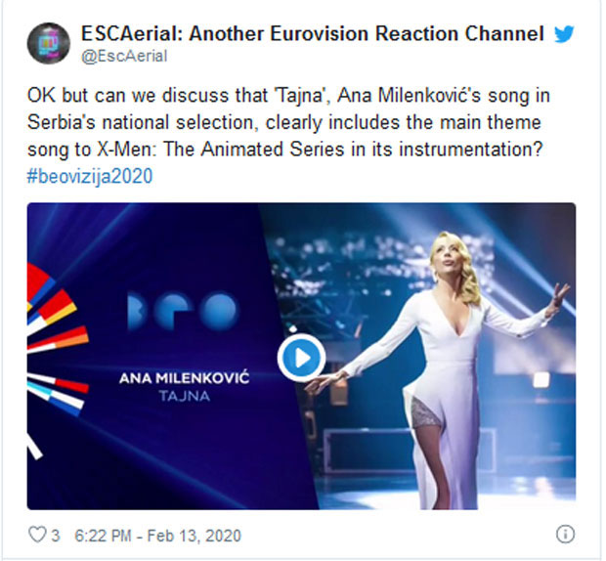Click the BEO logo in video thumbnail

tap(182, 312)
